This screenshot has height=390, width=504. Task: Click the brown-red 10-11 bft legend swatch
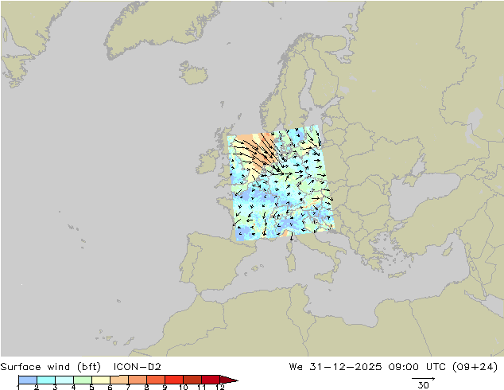[192, 380]
